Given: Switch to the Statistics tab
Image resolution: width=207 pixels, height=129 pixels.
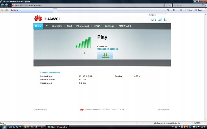Looking at the screenshot, I should point(57,26).
